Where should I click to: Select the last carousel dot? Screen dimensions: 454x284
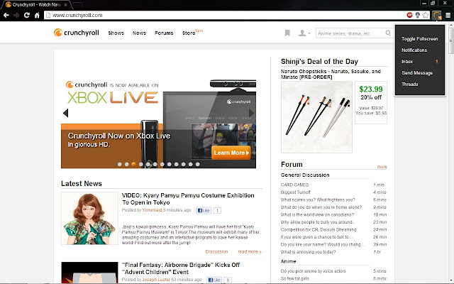pyautogui.click(x=197, y=164)
